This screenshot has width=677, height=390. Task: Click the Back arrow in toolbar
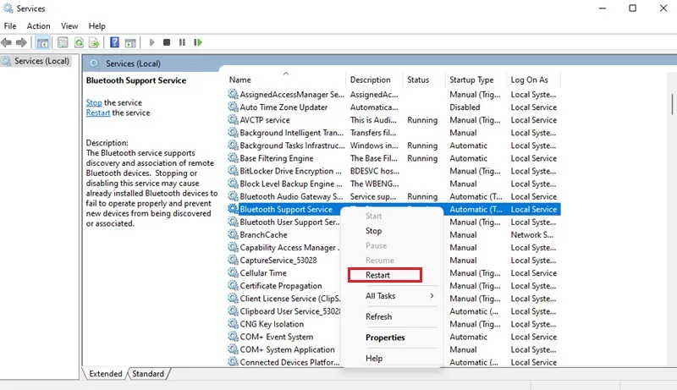click(x=7, y=42)
